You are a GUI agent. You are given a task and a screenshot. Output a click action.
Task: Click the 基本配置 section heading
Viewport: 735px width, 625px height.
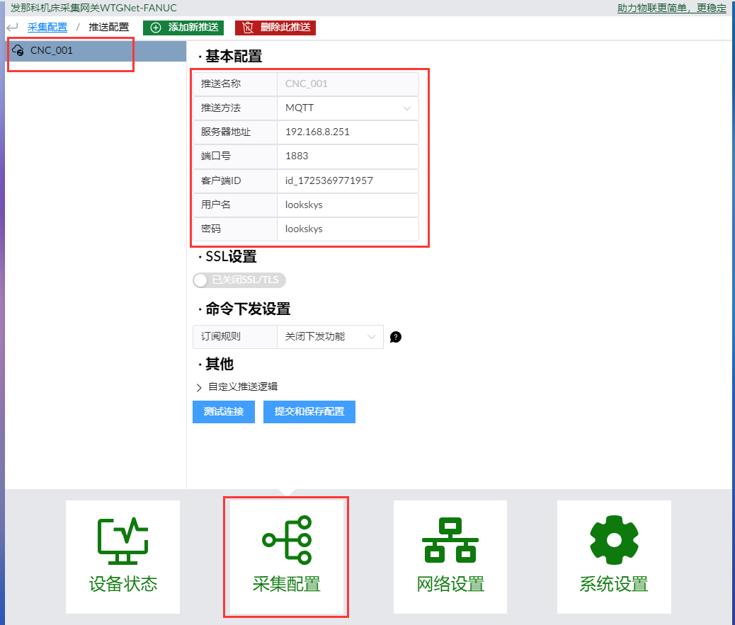point(234,56)
